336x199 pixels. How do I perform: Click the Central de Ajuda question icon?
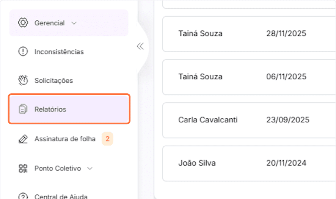coord(23,196)
